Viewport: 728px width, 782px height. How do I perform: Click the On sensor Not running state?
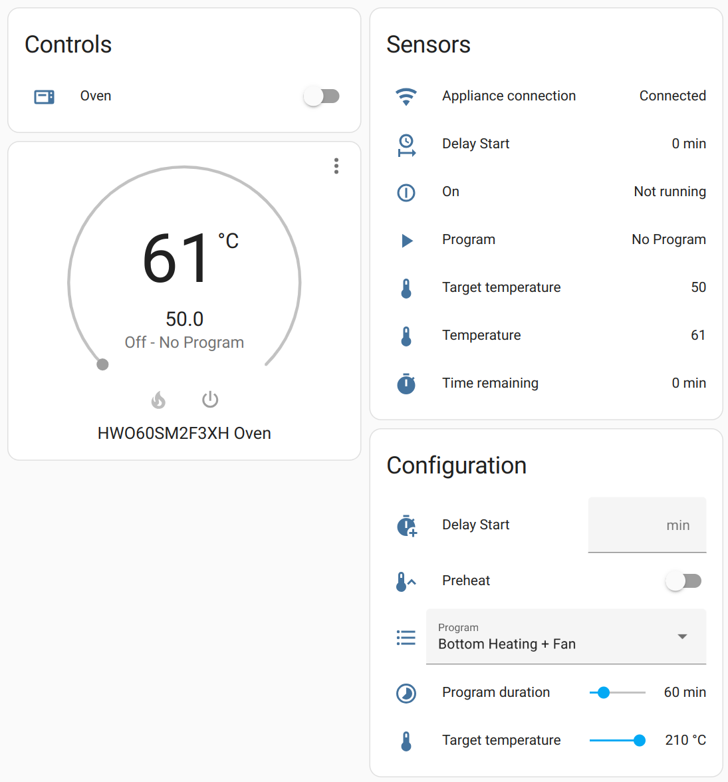click(669, 192)
